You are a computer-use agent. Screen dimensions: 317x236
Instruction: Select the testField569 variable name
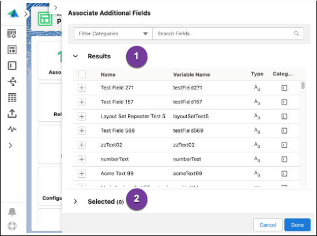coord(188,130)
